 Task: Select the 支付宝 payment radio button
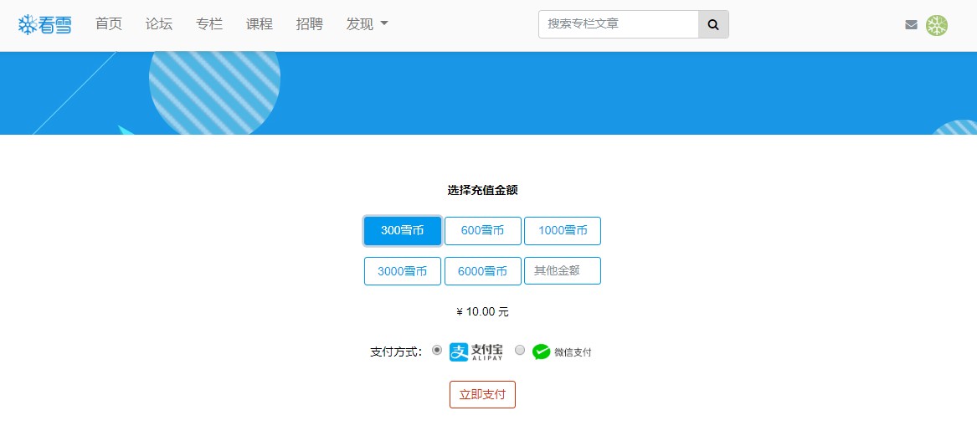pos(437,350)
